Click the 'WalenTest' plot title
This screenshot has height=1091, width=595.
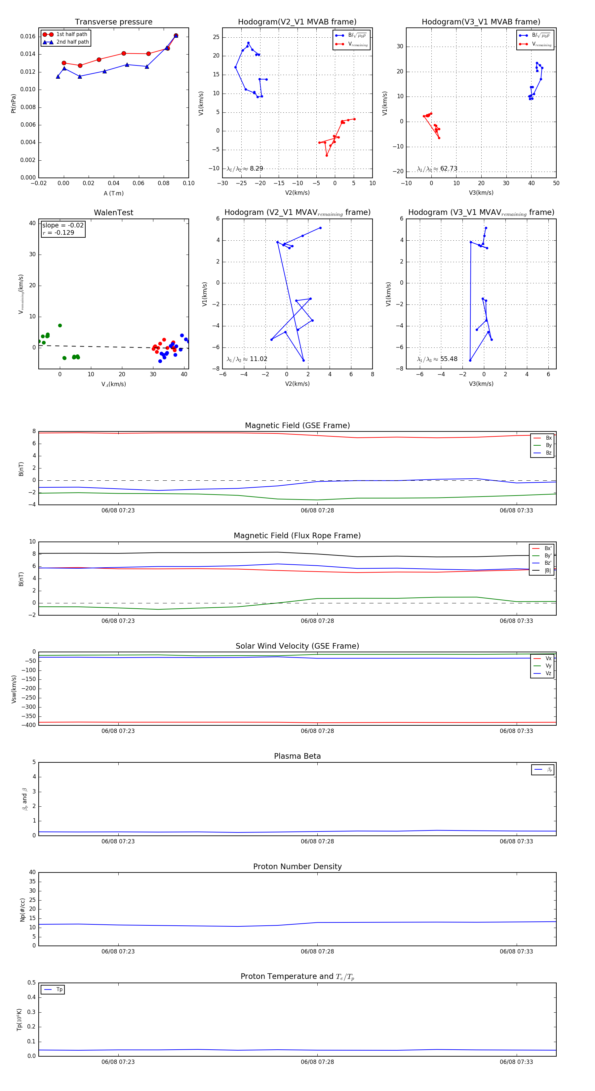point(113,213)
